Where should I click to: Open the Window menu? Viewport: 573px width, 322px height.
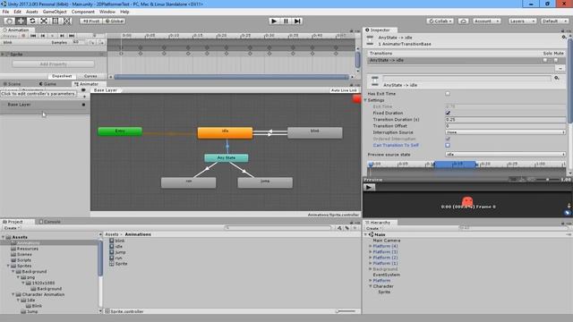(107, 12)
